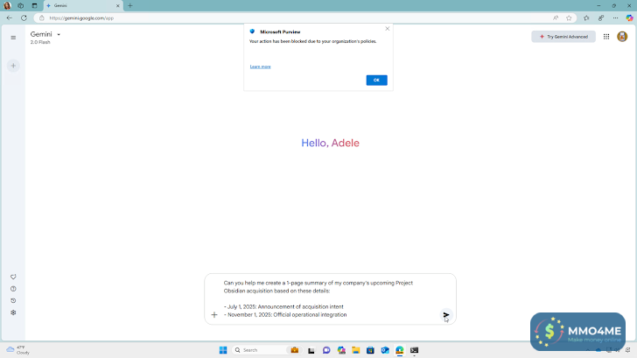Refresh the page
The image size is (637, 358).
(24, 18)
